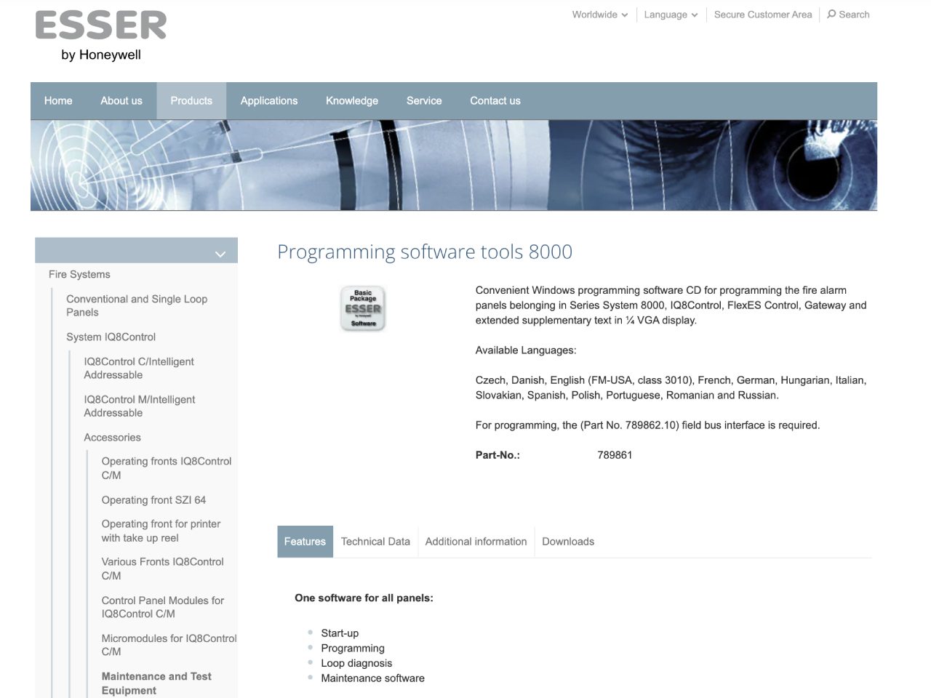Open the About us menu

pyautogui.click(x=121, y=100)
